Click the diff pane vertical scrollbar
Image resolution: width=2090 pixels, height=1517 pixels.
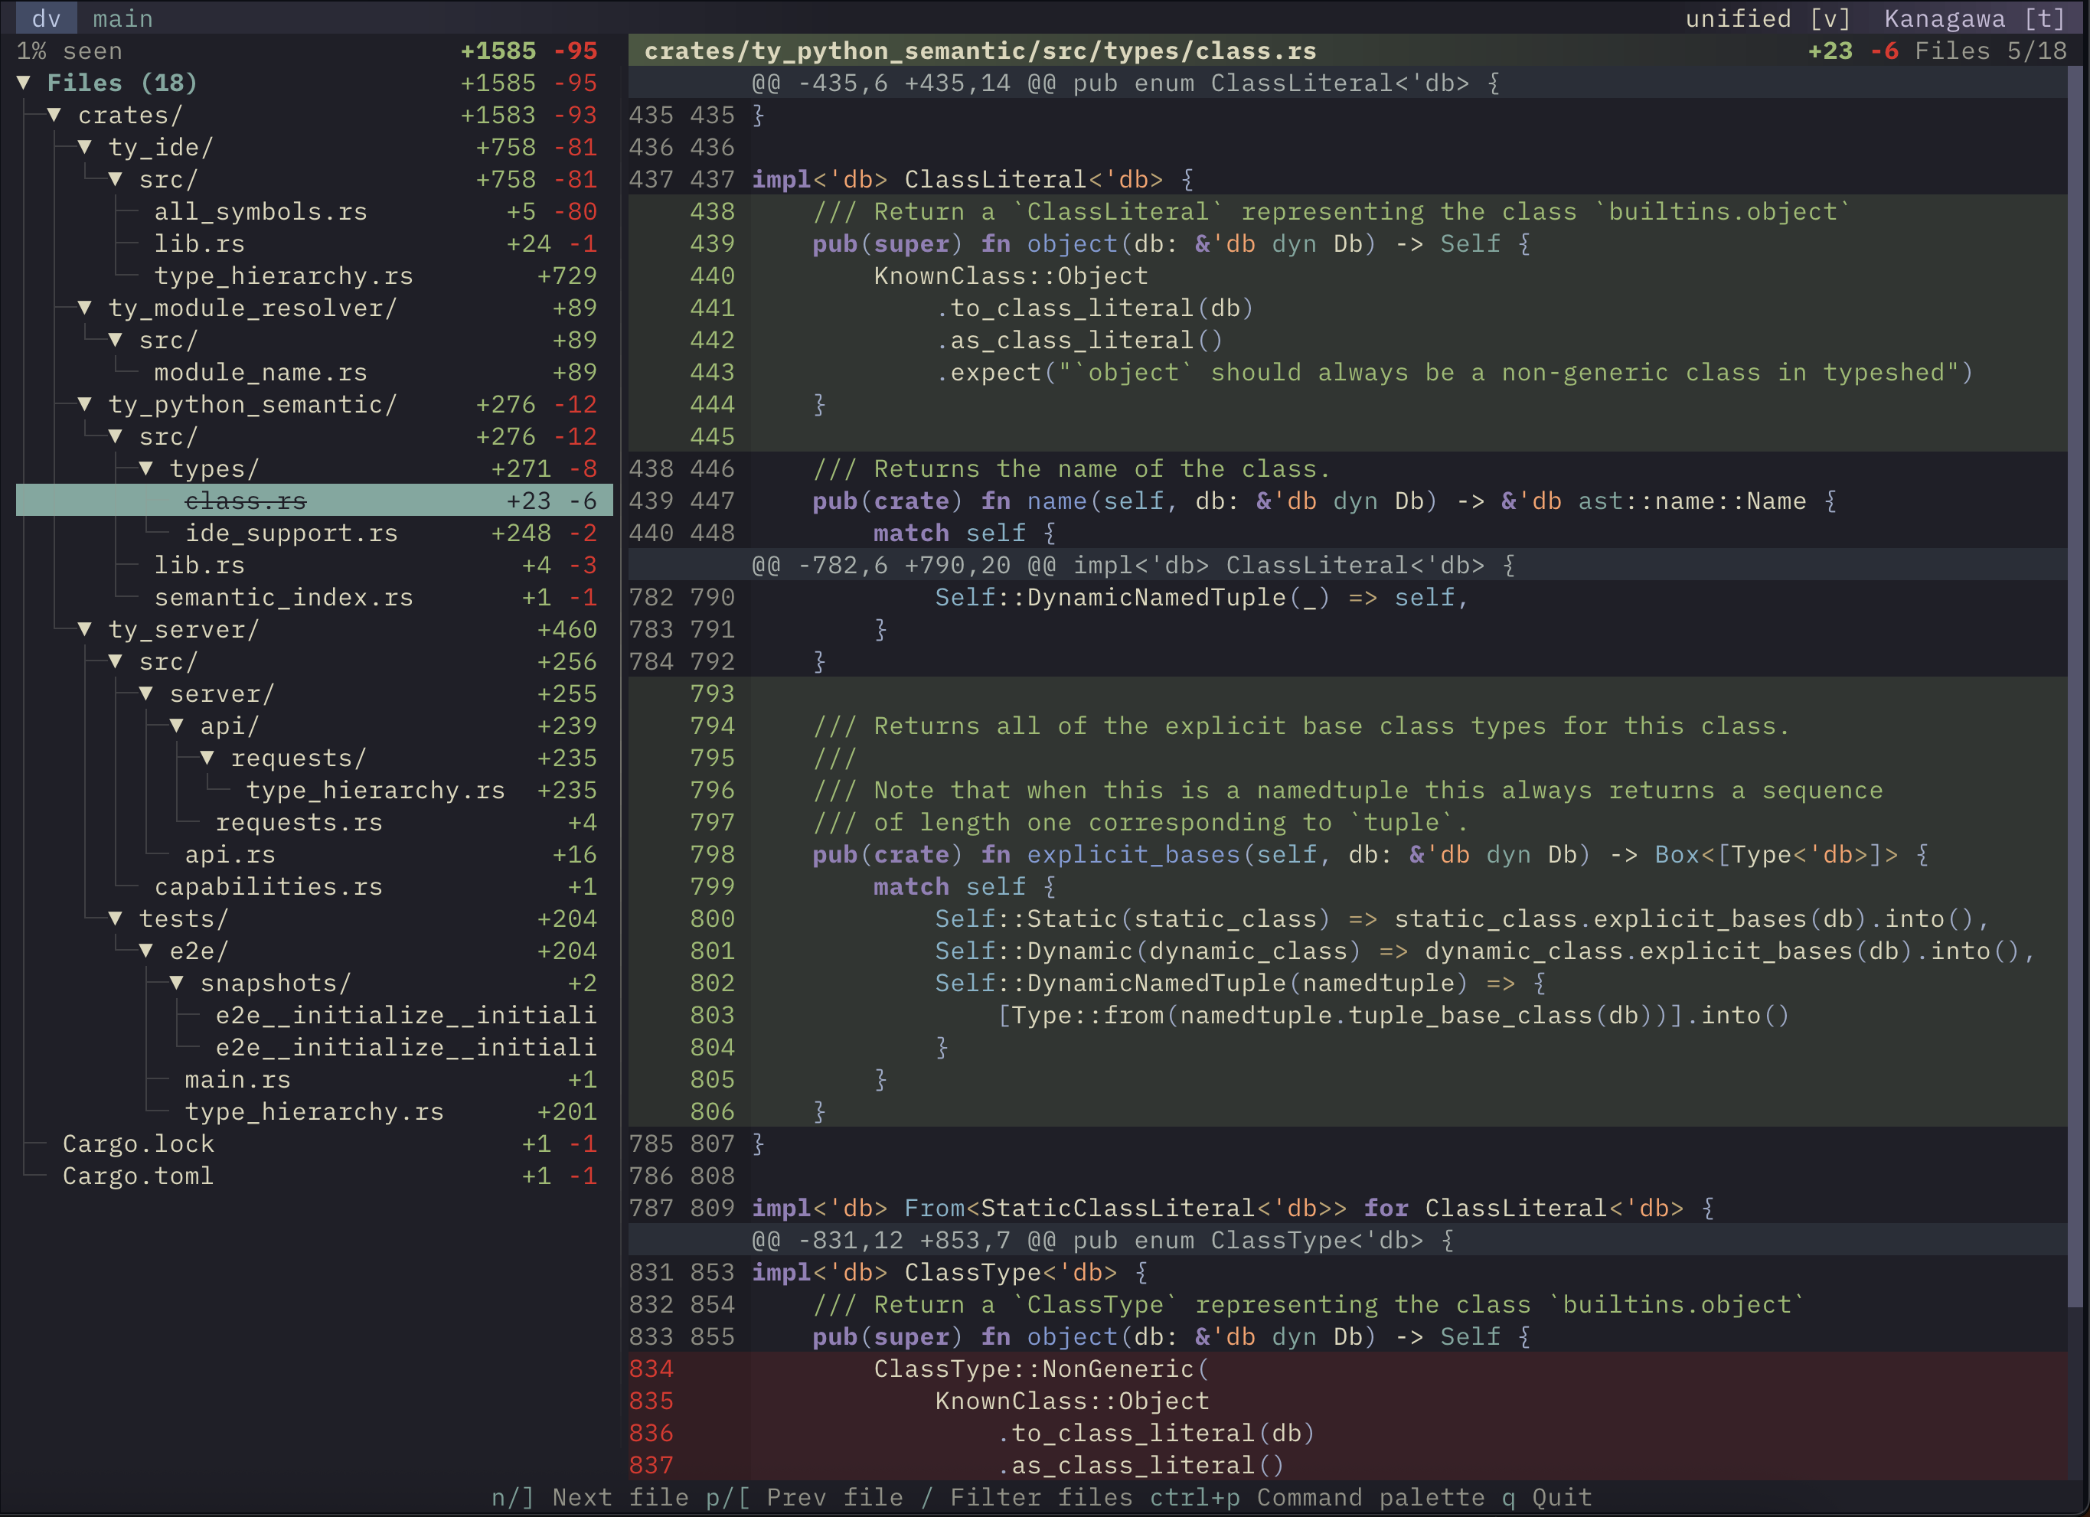2075,685
